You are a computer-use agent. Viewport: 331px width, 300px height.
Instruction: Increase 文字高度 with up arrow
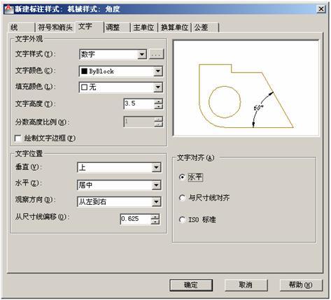[x=158, y=101]
